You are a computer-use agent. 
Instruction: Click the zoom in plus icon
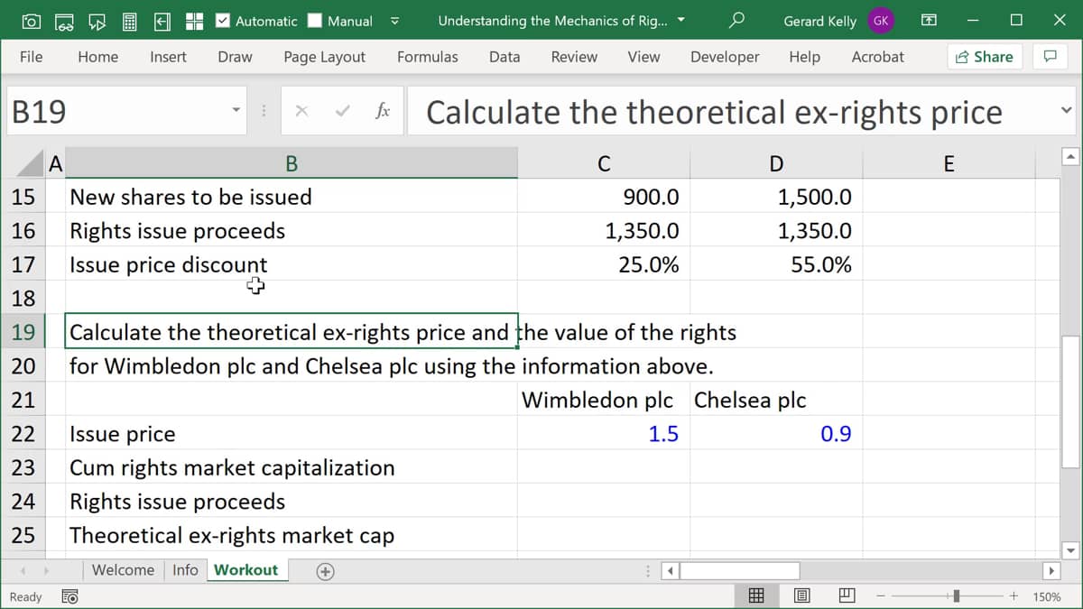pyautogui.click(x=1014, y=595)
